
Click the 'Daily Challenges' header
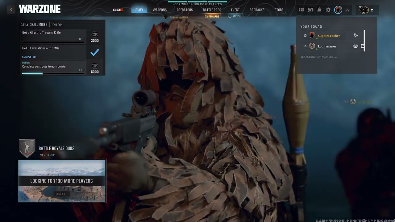(34, 25)
